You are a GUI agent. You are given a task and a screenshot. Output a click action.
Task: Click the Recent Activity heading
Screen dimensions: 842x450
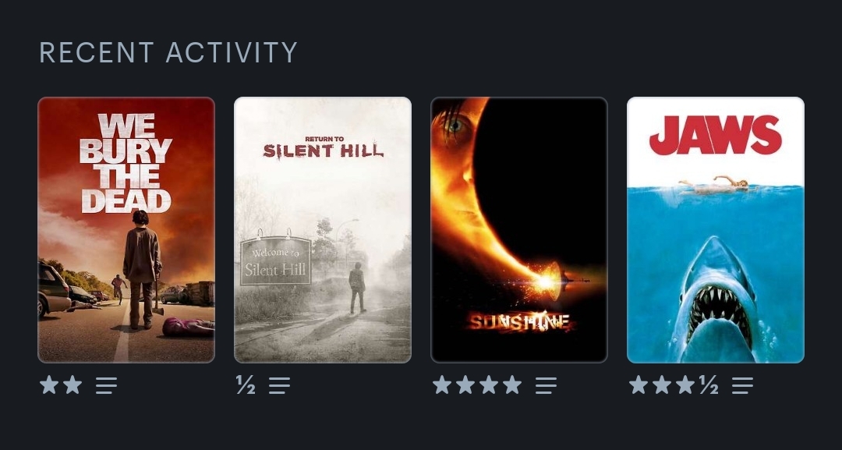[168, 52]
